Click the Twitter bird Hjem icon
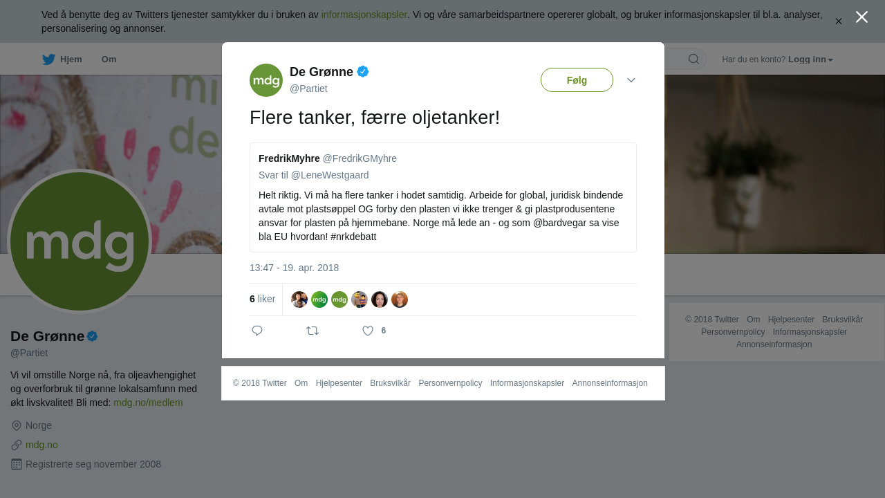 [x=48, y=59]
